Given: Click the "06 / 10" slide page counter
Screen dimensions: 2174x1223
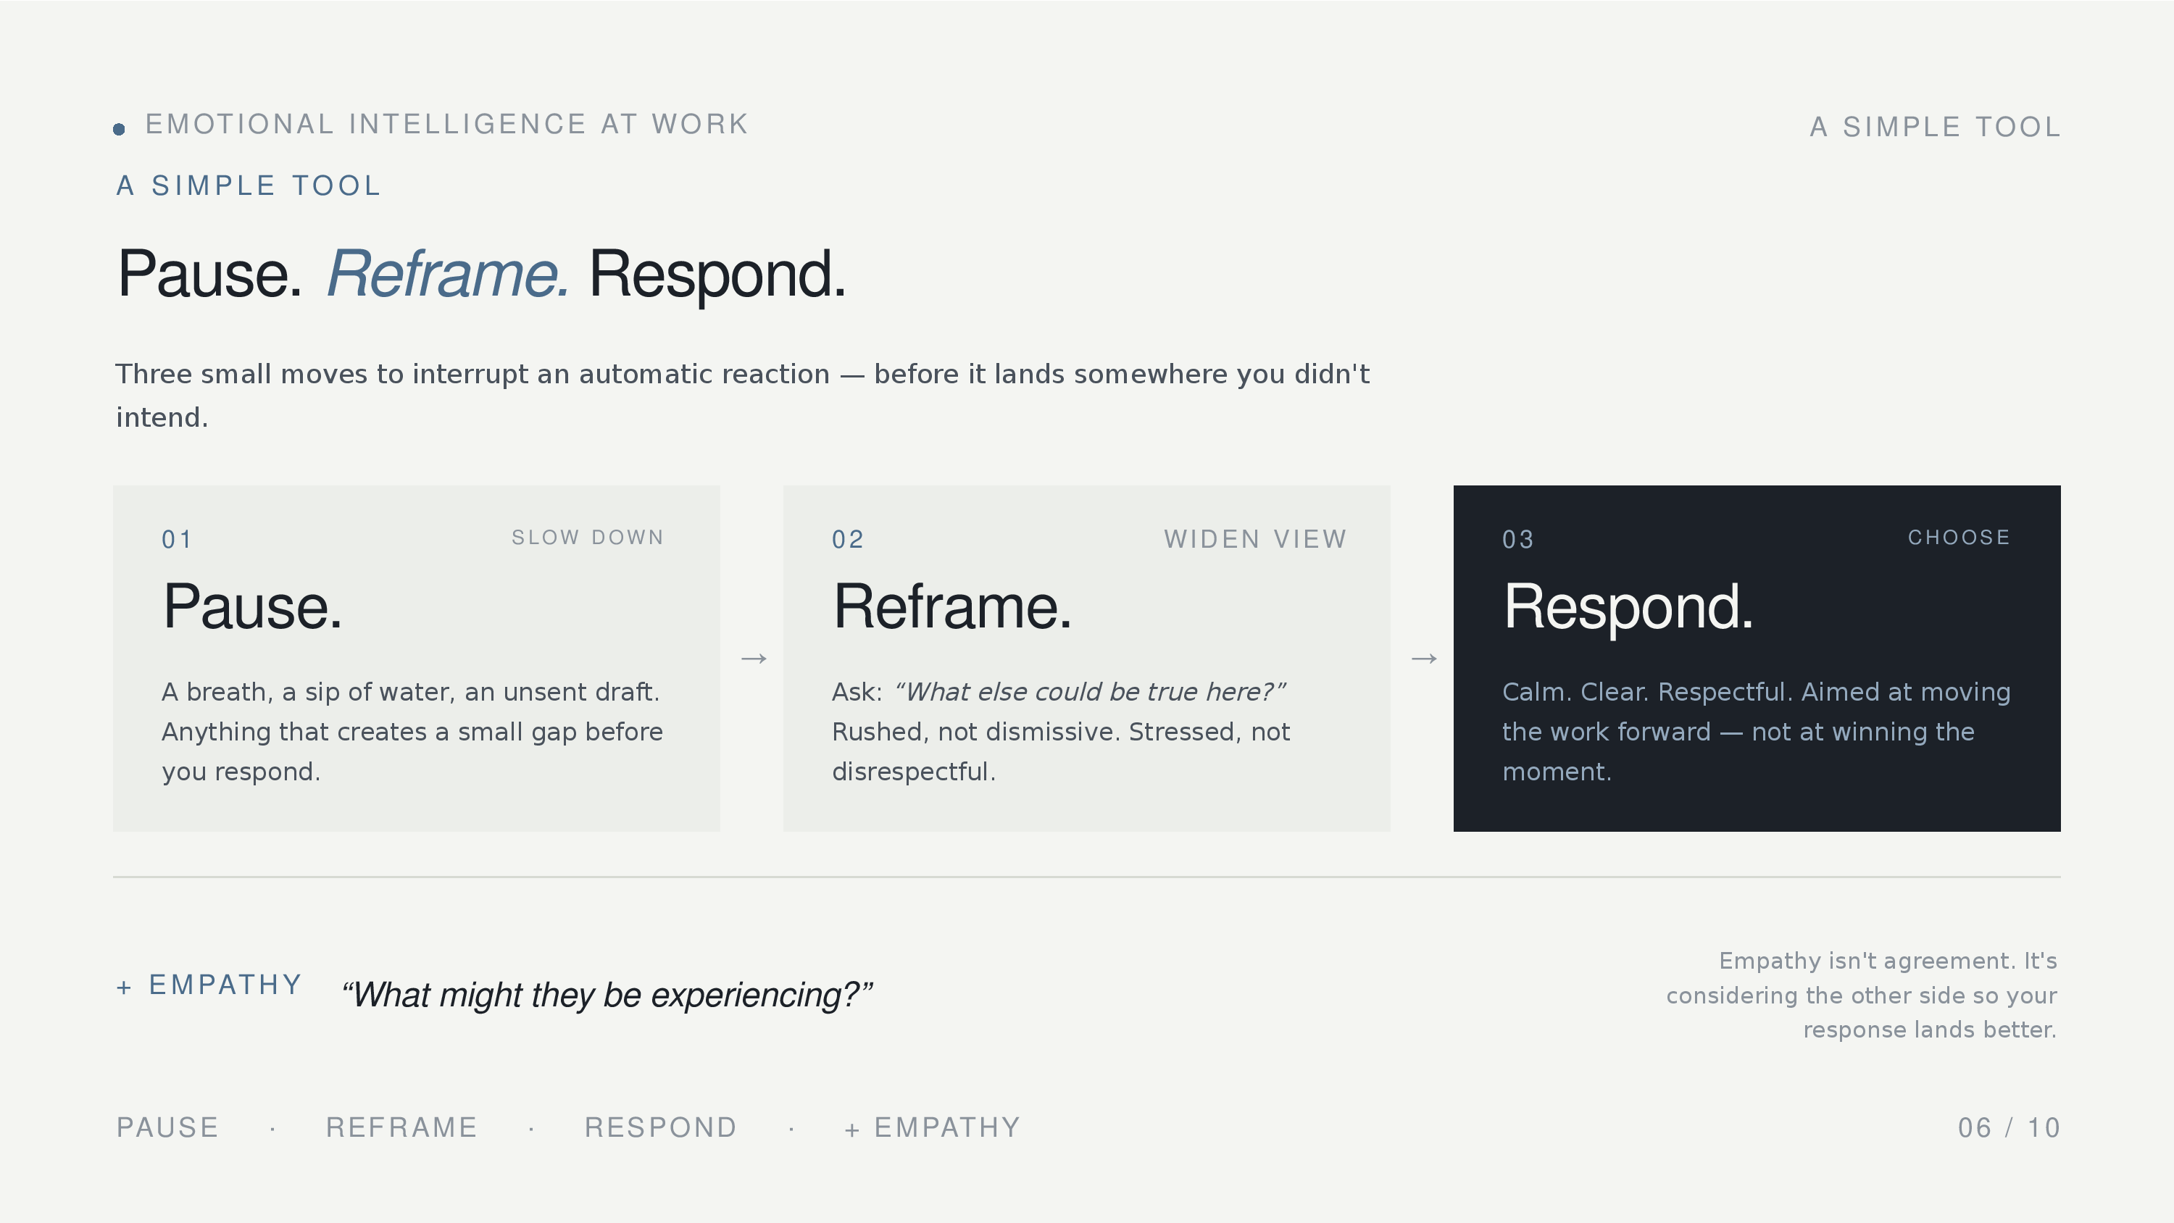Looking at the screenshot, I should [2009, 1127].
